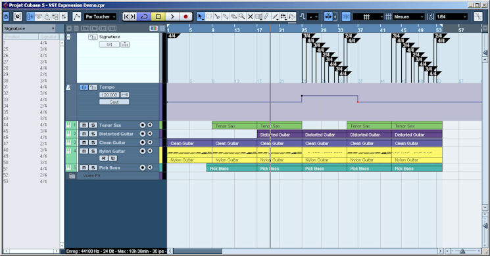The width and height of the screenshot is (490, 256).
Task: Select the Tenor Sax track name
Action: (x=110, y=125)
